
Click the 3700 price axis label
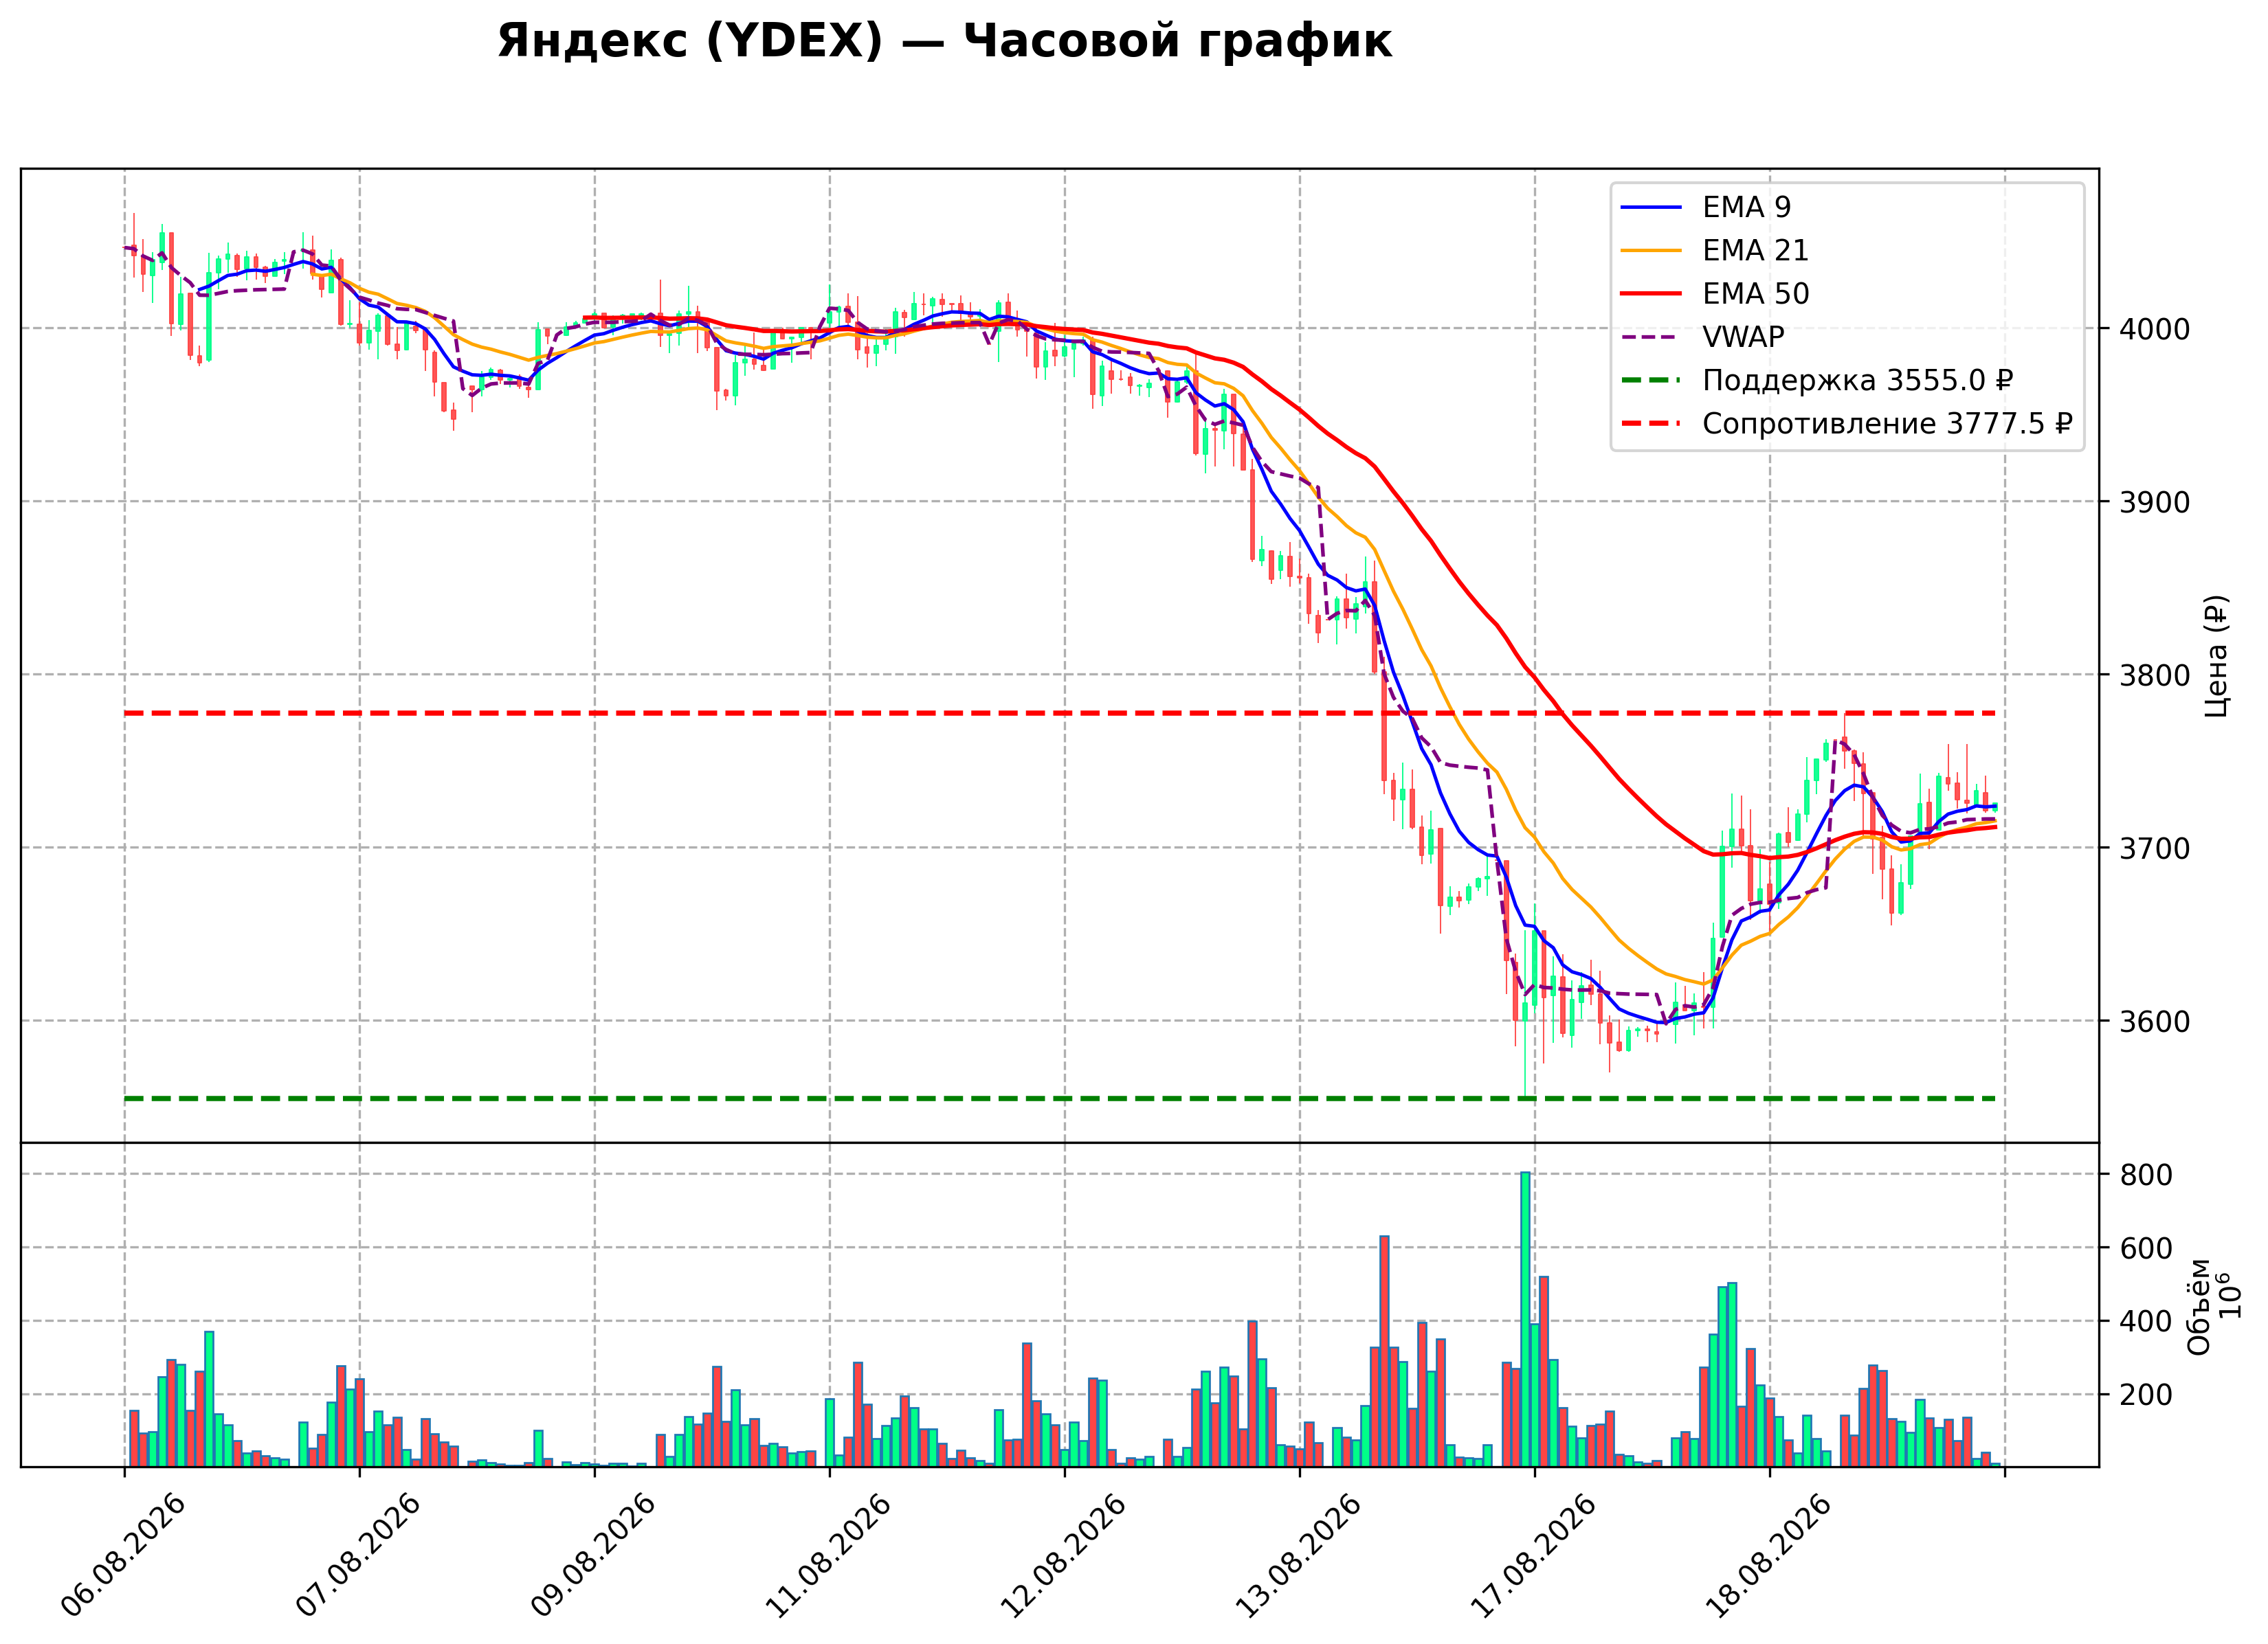tap(2153, 848)
